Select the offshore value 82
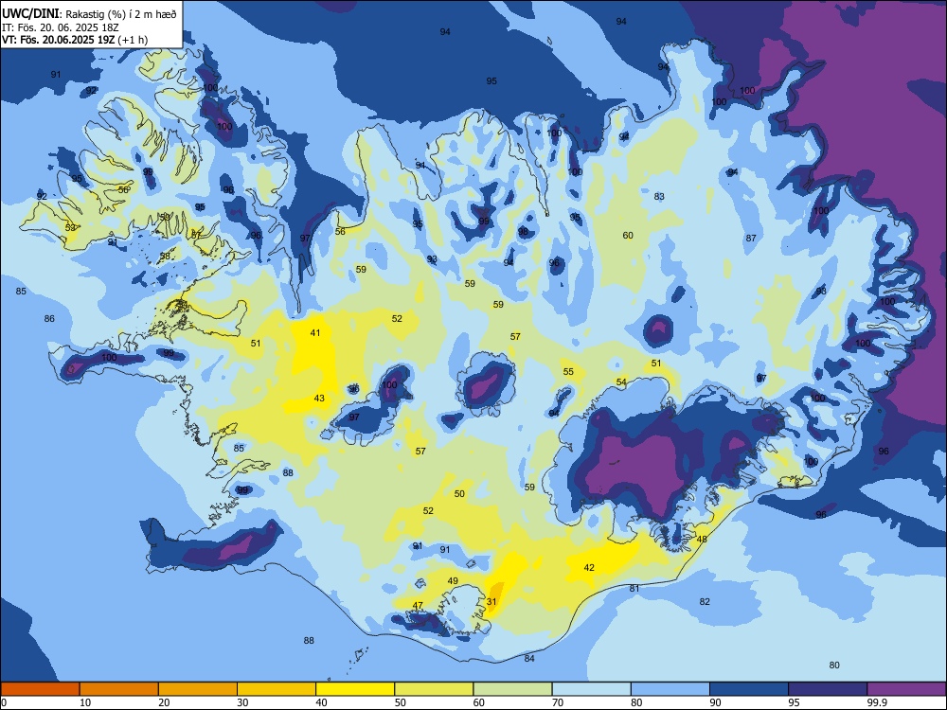Screen dimensions: 947x710 (x=705, y=601)
